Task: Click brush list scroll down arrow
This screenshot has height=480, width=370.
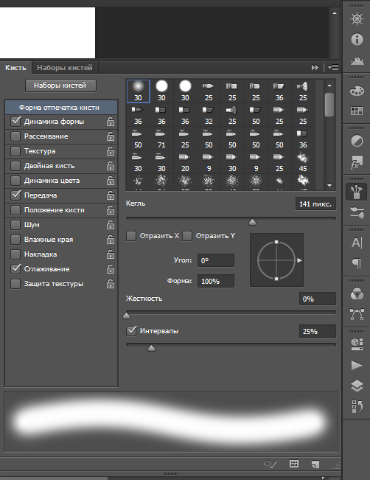Action: [x=329, y=185]
